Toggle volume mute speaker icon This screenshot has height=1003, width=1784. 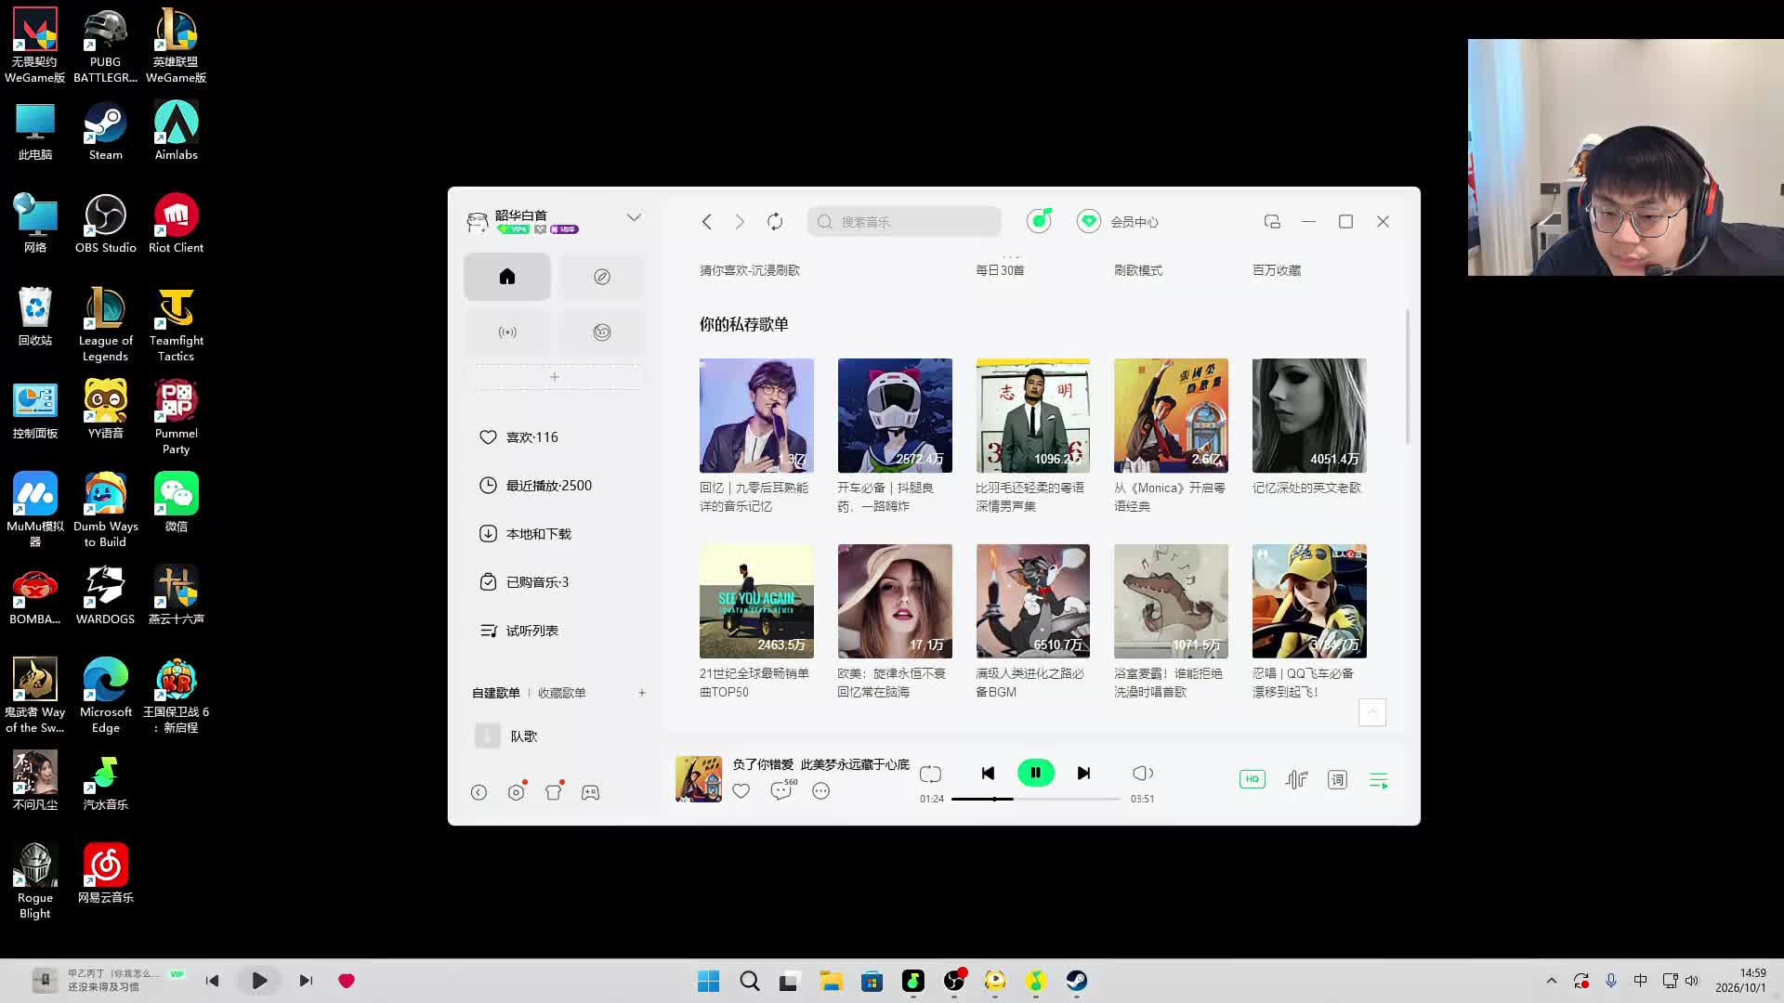click(1143, 774)
